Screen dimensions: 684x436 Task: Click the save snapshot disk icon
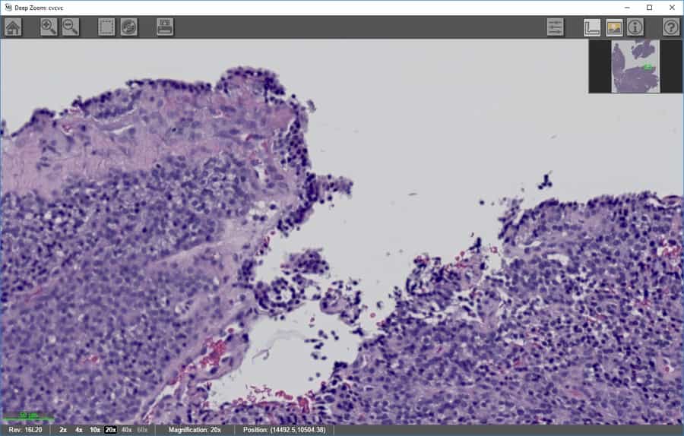coord(165,27)
